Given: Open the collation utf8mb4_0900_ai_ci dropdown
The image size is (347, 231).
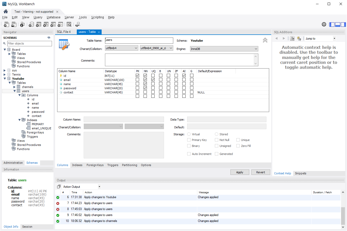Looking at the screenshot, I should tap(156, 48).
